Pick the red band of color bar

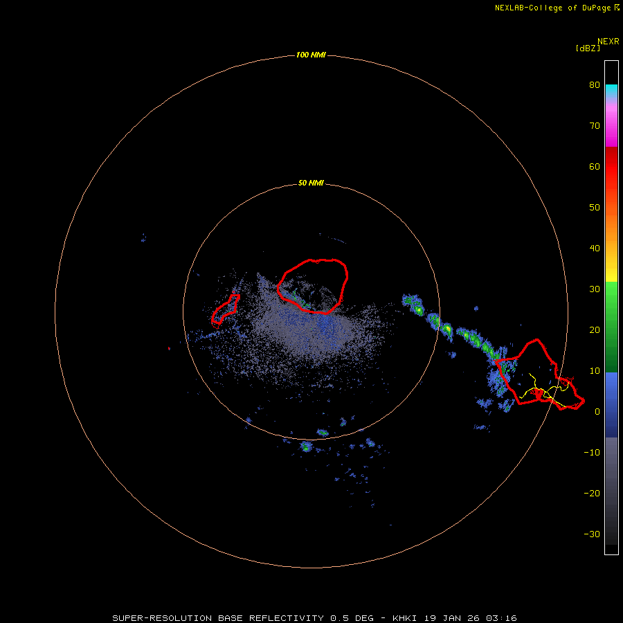(611, 167)
